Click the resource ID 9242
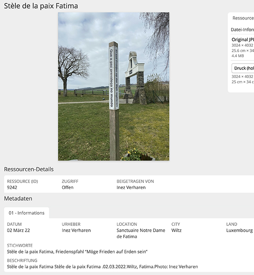The height and width of the screenshot is (275, 254). [x=12, y=187]
